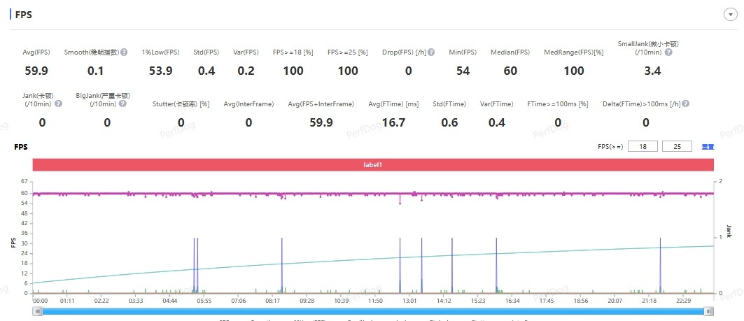The image size is (744, 321).
Task: Click the jank spike near 21:18
Action: (661, 266)
